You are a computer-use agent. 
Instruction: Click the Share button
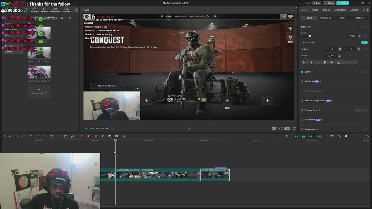(329, 3)
